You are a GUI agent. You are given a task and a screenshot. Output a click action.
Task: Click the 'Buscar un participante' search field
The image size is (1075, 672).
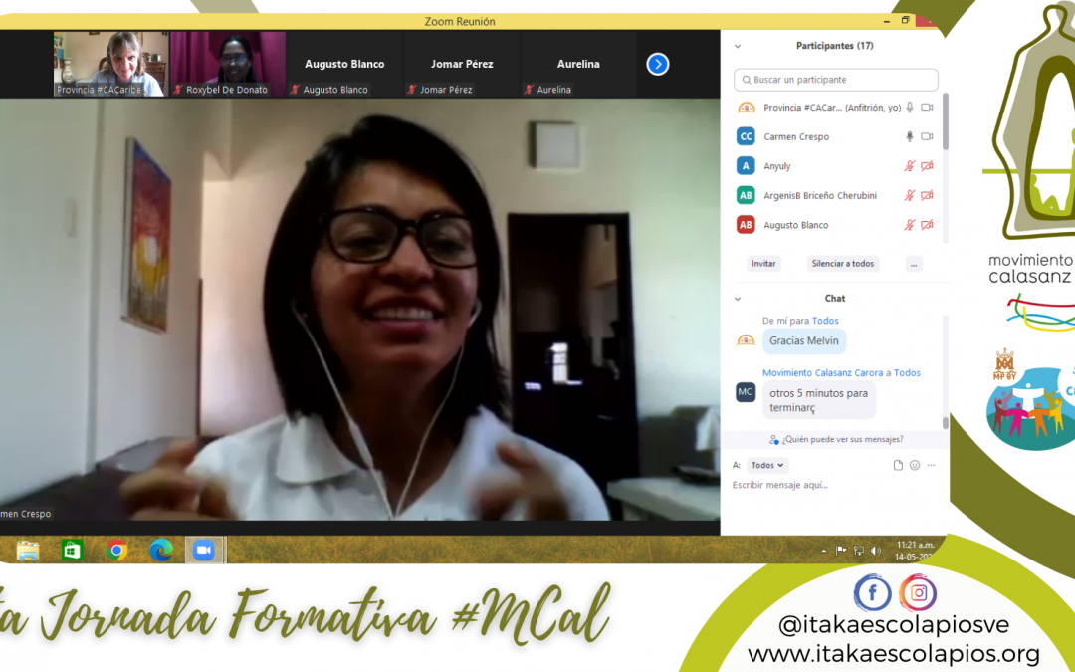coord(836,80)
